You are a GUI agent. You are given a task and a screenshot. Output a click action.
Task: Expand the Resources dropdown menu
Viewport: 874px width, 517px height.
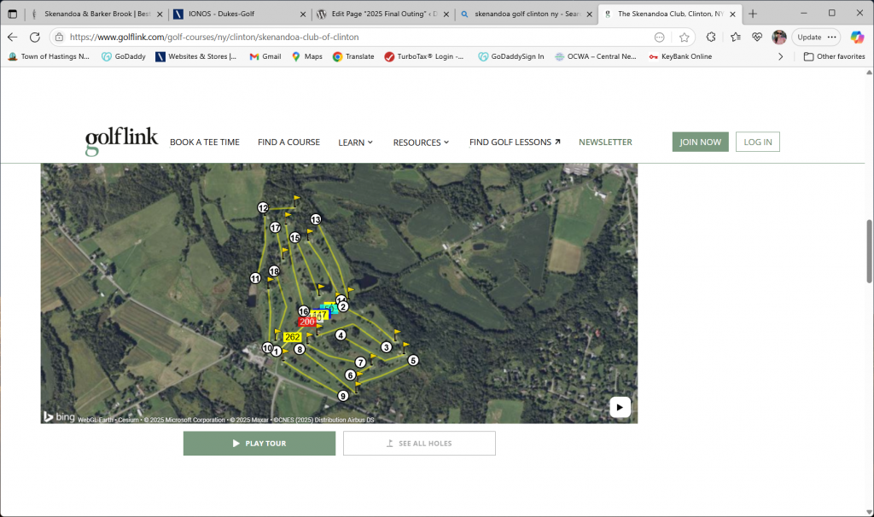click(421, 142)
